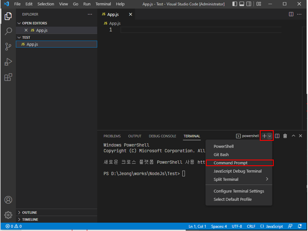Click the VS Code logo icon
Viewport: 308px width, 231px height.
[7, 4]
